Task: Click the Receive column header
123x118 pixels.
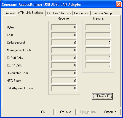Action: (63, 18)
